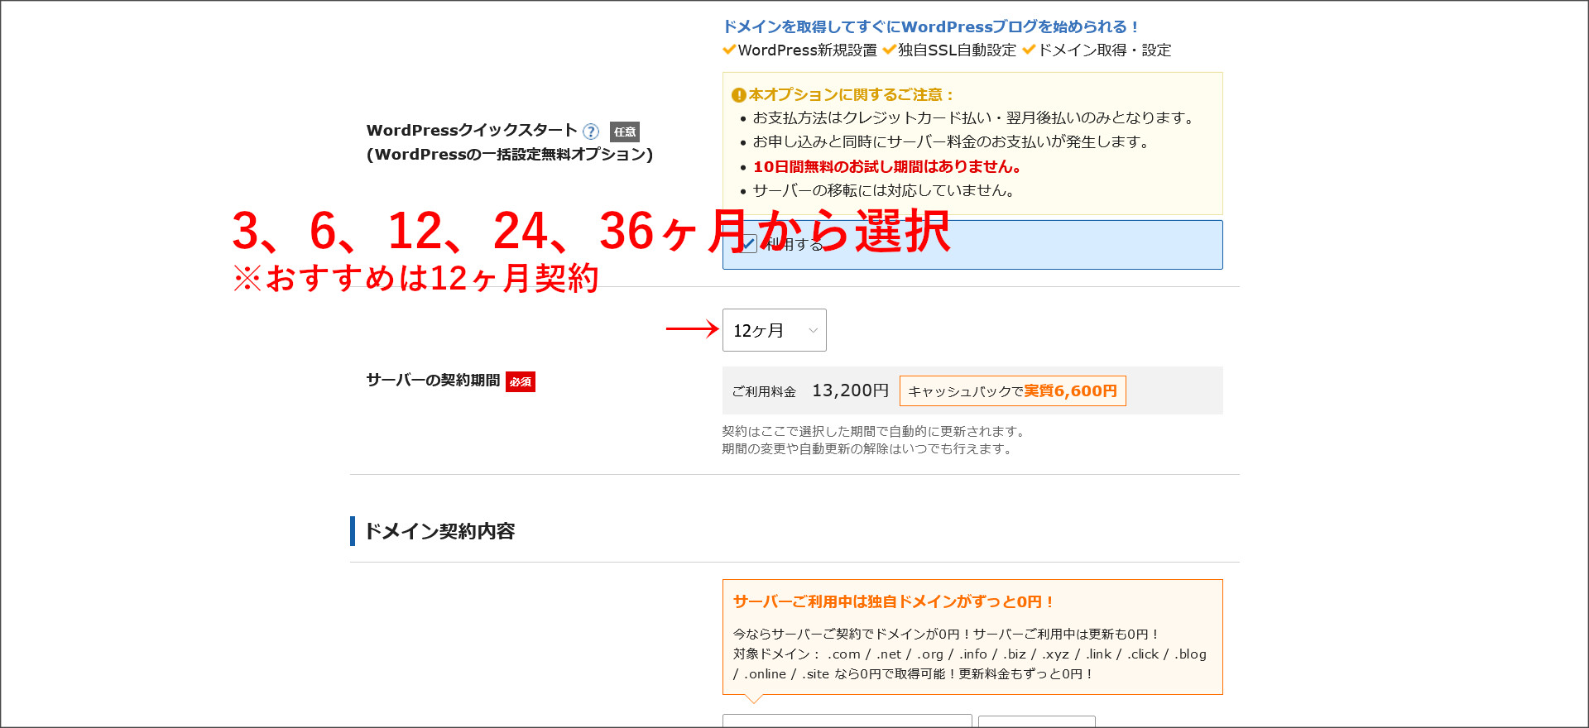Click the checkmark icon before ドメイン取得・設定
This screenshot has width=1589, height=728.
click(1030, 50)
